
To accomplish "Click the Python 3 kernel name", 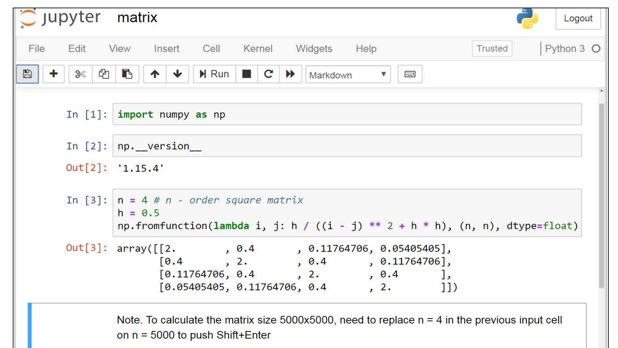I will tap(565, 49).
